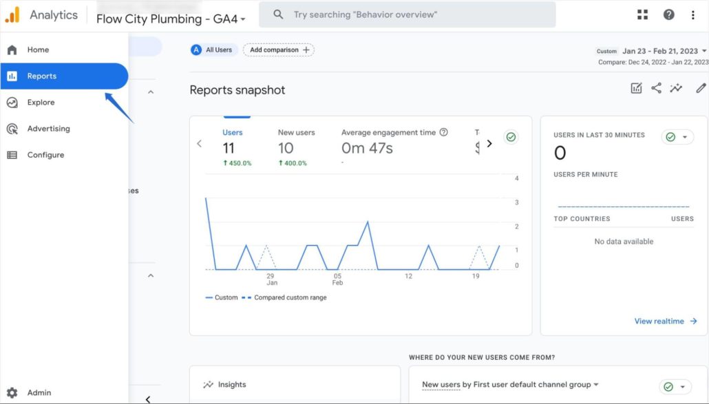709x404 pixels.
Task: Click the info icon beside Average engagement time
Action: pyautogui.click(x=443, y=132)
